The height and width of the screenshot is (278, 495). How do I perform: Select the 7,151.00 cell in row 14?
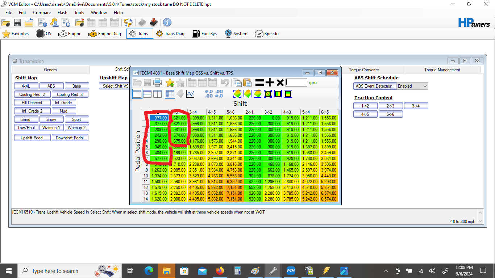click(234, 199)
